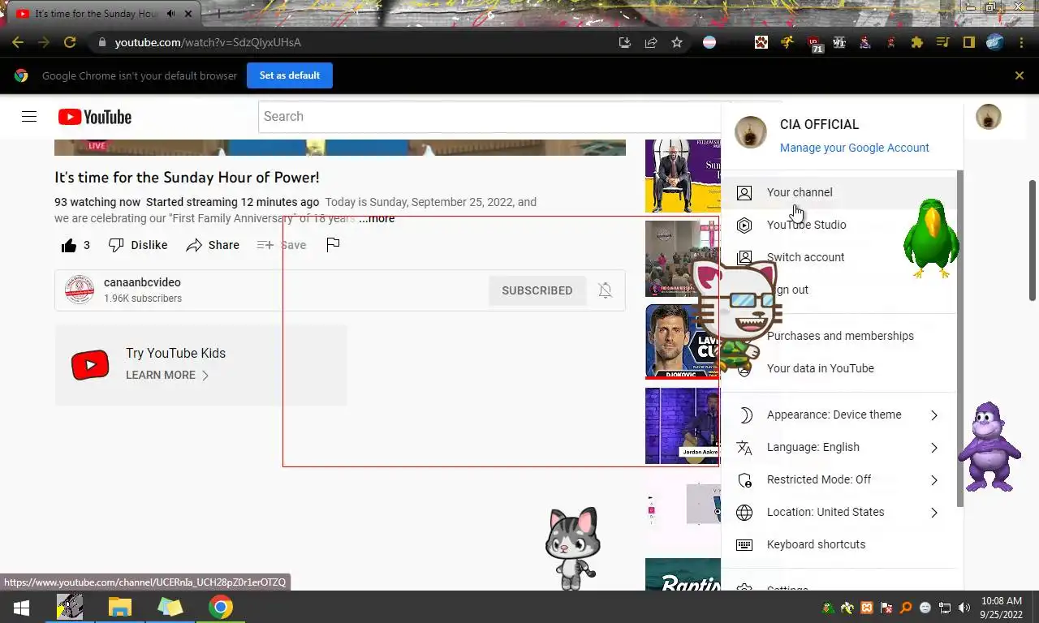Expand the description with ...more
This screenshot has height=623, width=1039.
click(377, 218)
